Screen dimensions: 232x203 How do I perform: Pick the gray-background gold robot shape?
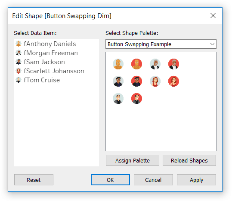click(118, 64)
